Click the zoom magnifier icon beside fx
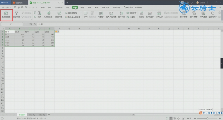Image resolution: width=223 pixels, height=120 pixels. 31,24
